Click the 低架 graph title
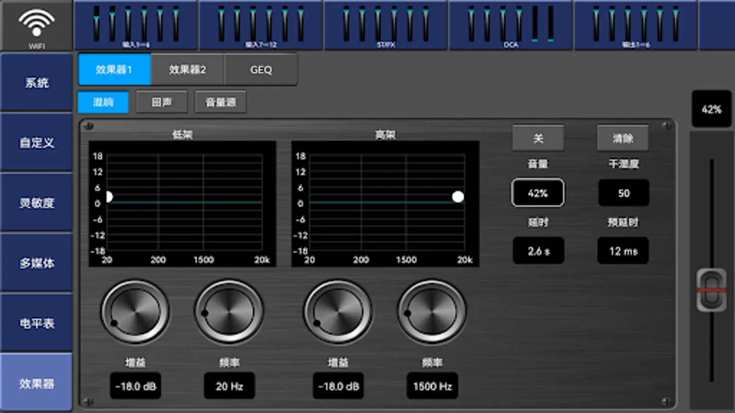The image size is (735, 413). coord(182,134)
